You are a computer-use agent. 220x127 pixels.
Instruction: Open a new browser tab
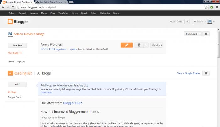point(71,2)
